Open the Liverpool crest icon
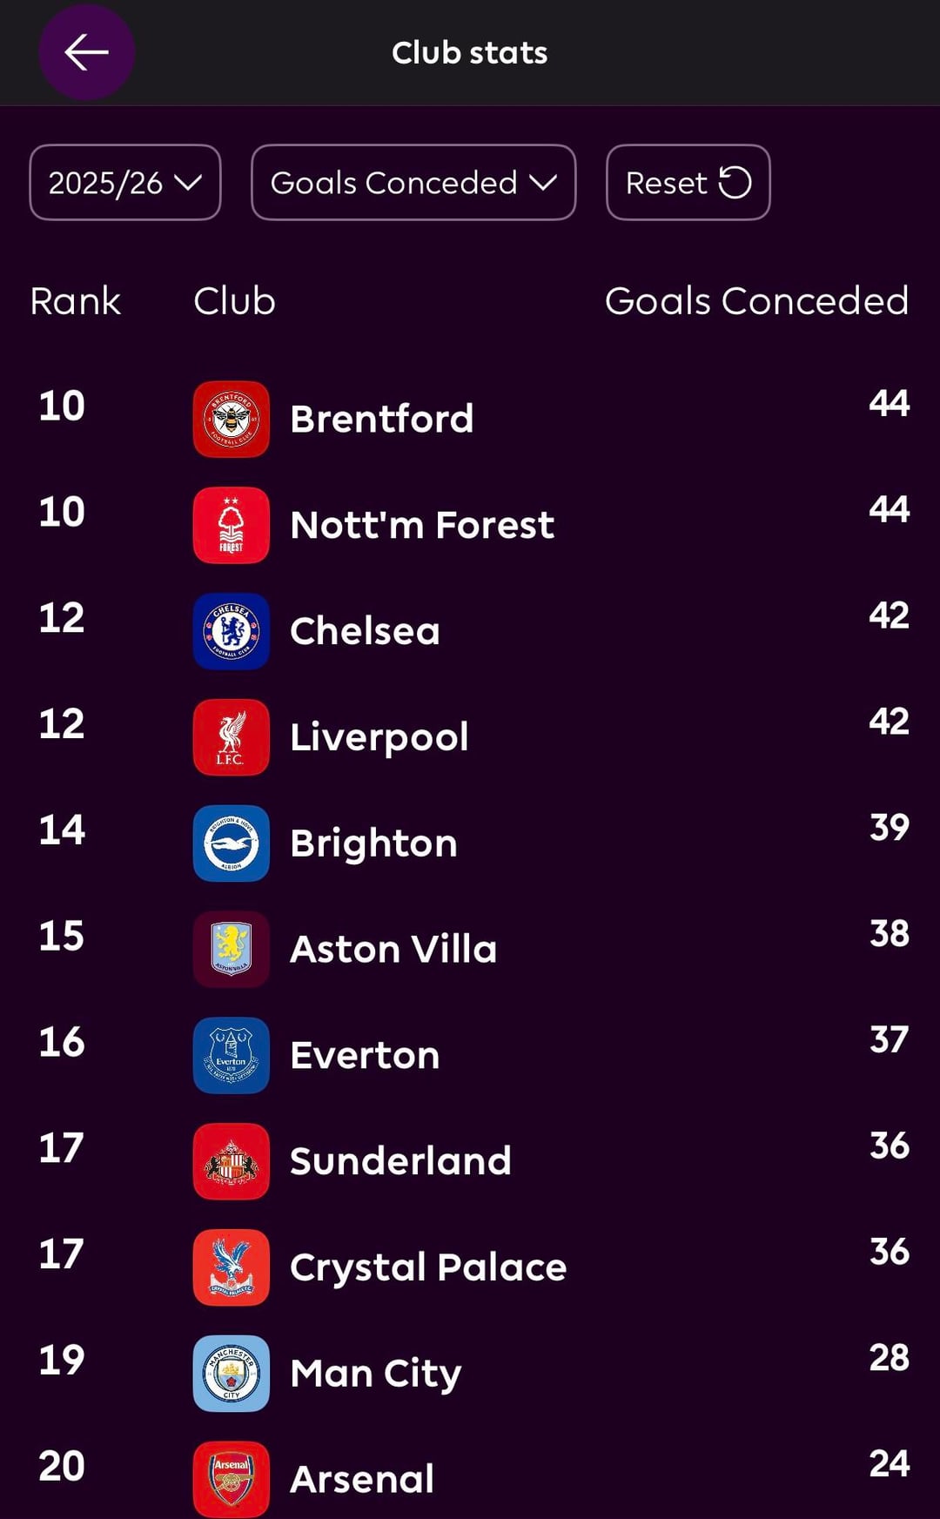940x1519 pixels. (232, 737)
